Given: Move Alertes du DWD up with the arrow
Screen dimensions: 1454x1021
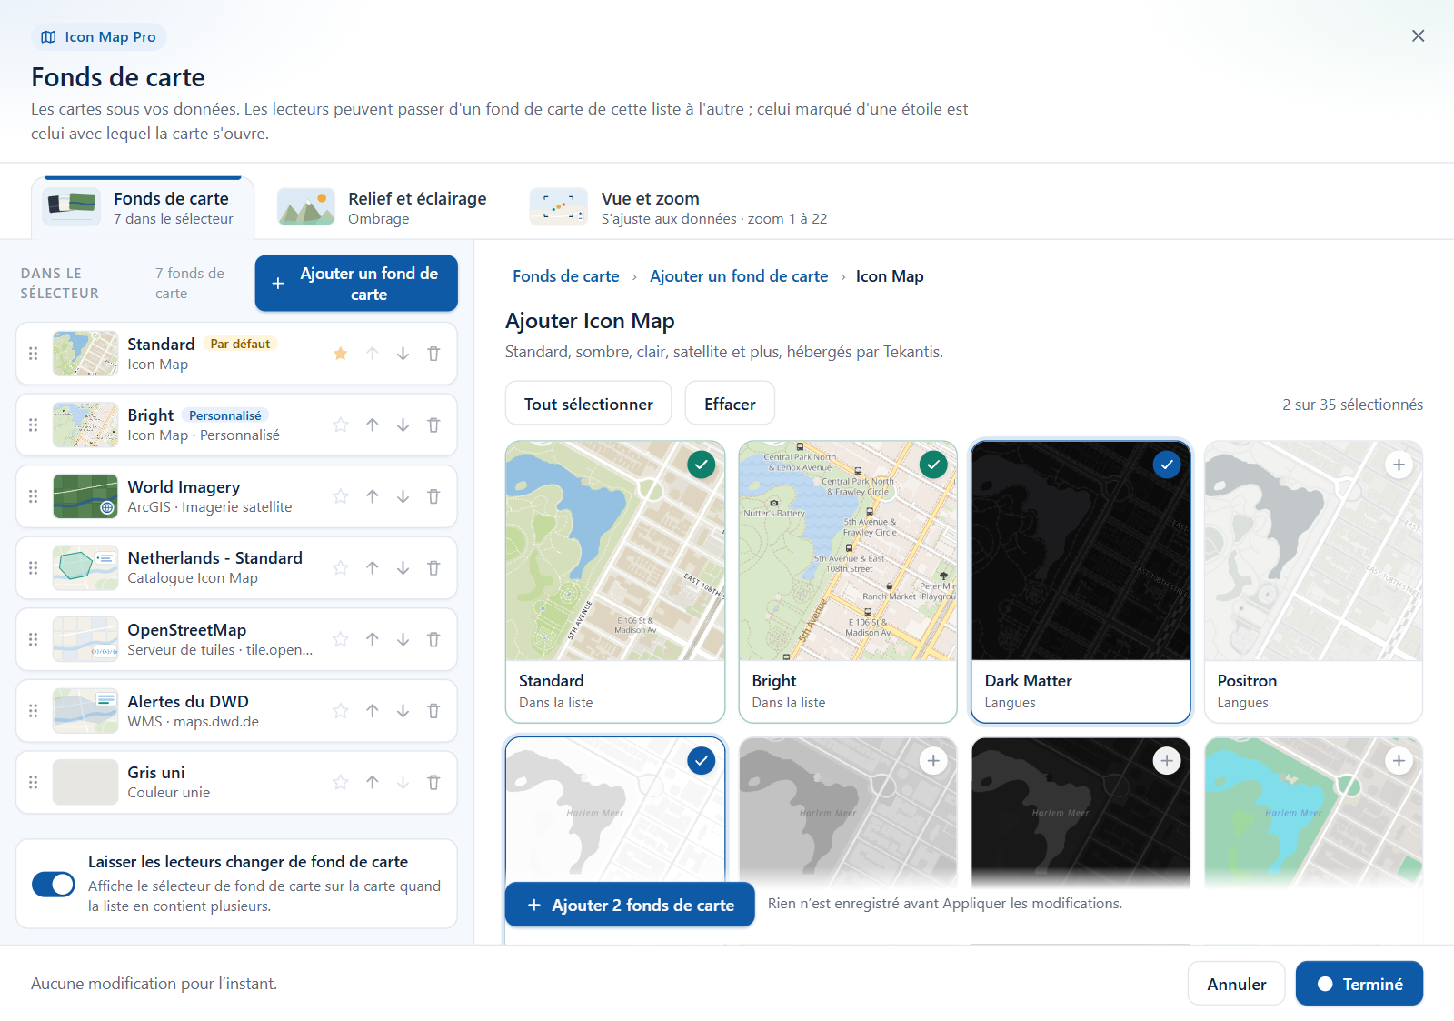Looking at the screenshot, I should (373, 711).
